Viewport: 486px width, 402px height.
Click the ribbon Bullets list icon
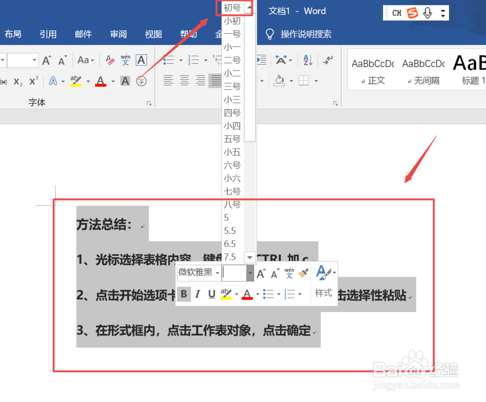169,60
